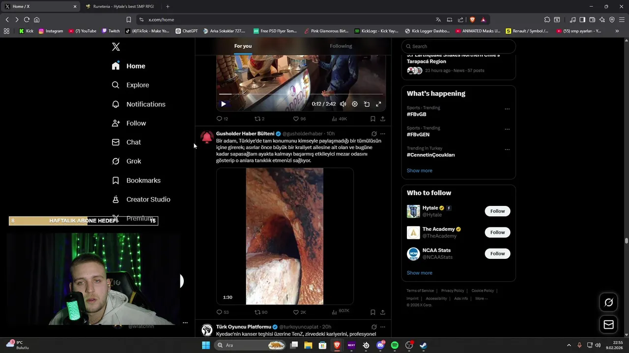The image size is (629, 353).
Task: Open more options on Türk Oyuncu post
Action: [x=383, y=327]
